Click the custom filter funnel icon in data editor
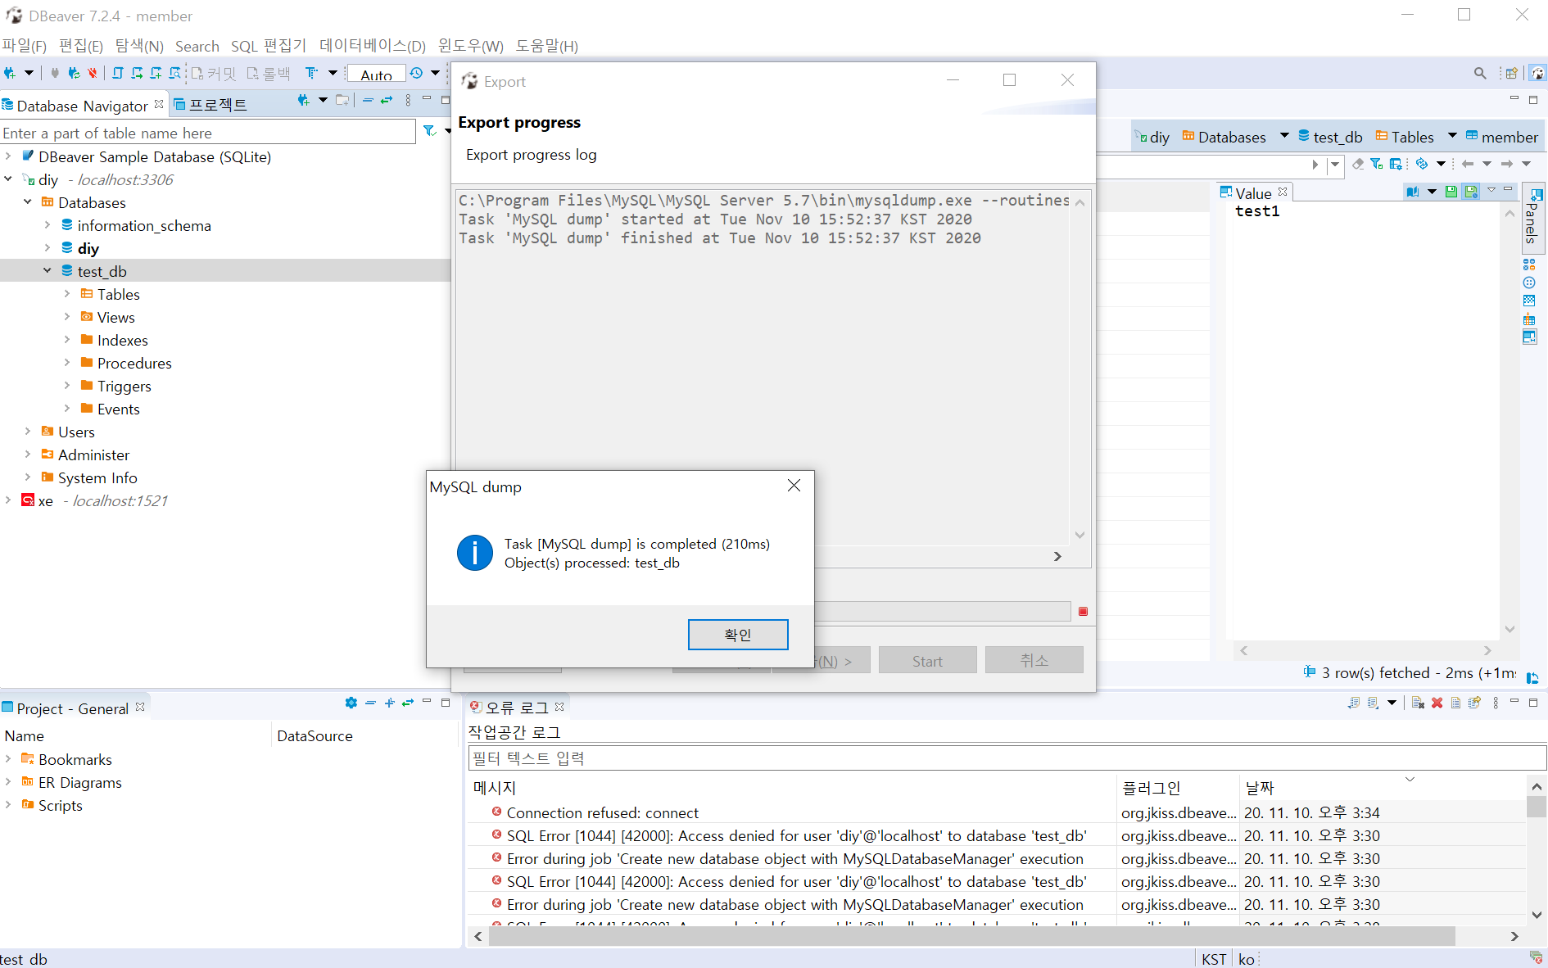1548x968 pixels. [1377, 164]
